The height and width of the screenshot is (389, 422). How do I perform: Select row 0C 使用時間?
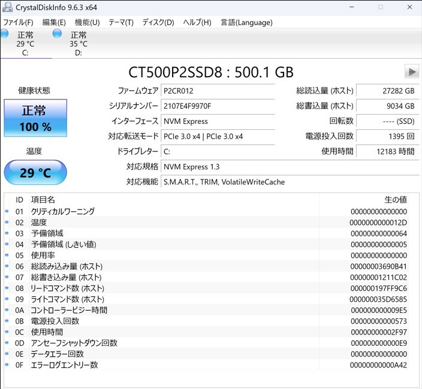tap(206, 332)
